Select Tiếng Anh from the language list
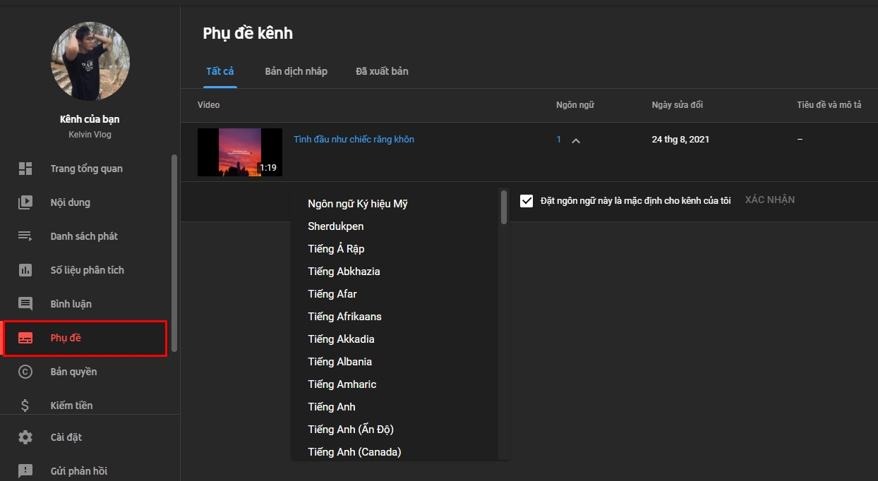The height and width of the screenshot is (481, 878). click(x=331, y=406)
